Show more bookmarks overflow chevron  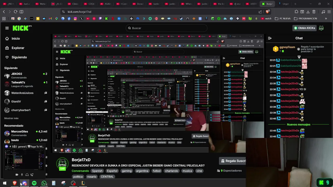tap(326, 19)
